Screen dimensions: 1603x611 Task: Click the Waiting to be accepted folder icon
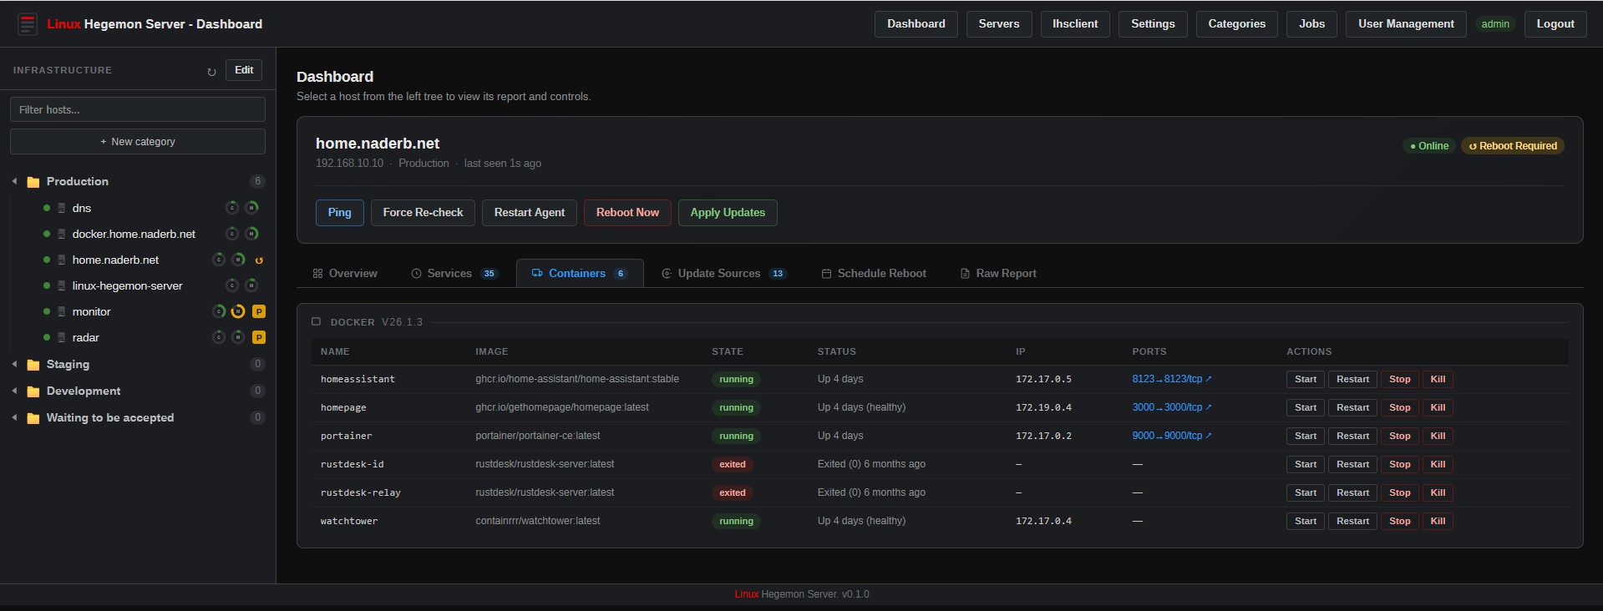click(33, 418)
